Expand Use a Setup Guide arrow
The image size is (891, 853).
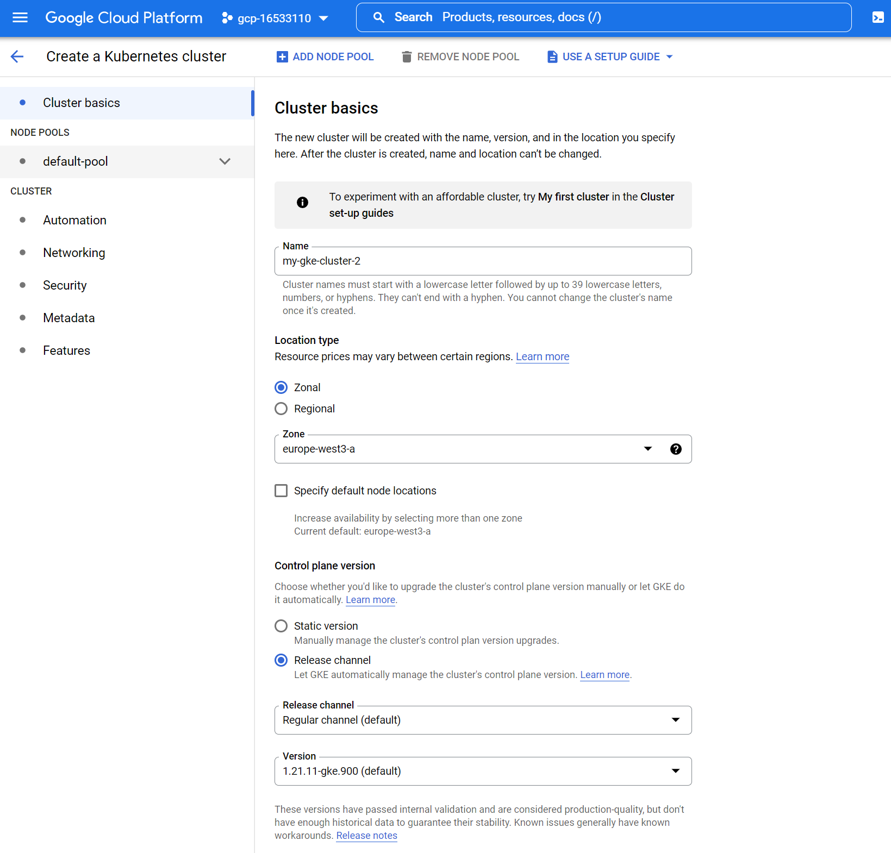tap(669, 57)
